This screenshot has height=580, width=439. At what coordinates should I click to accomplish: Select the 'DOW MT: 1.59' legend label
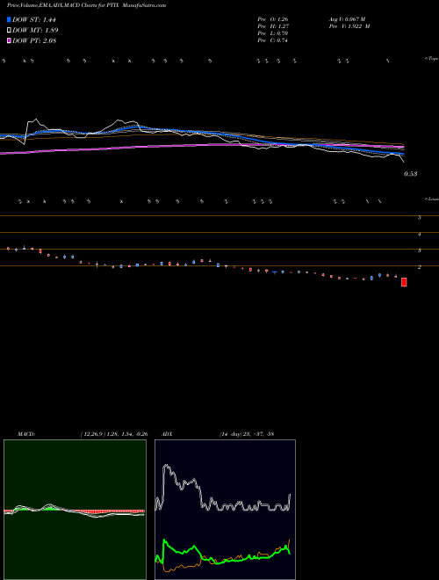[35, 30]
